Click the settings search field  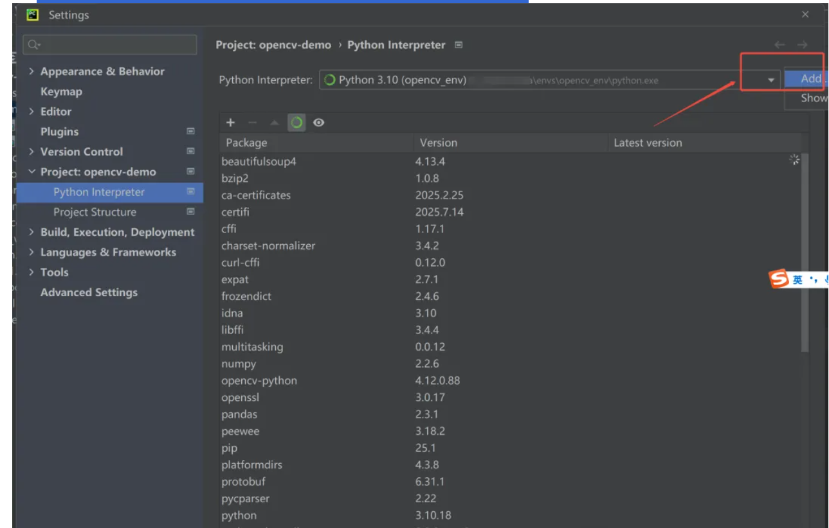tap(110, 45)
